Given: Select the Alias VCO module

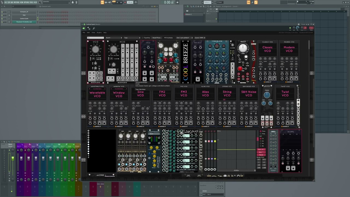Looking at the screenshot, I should [205, 106].
